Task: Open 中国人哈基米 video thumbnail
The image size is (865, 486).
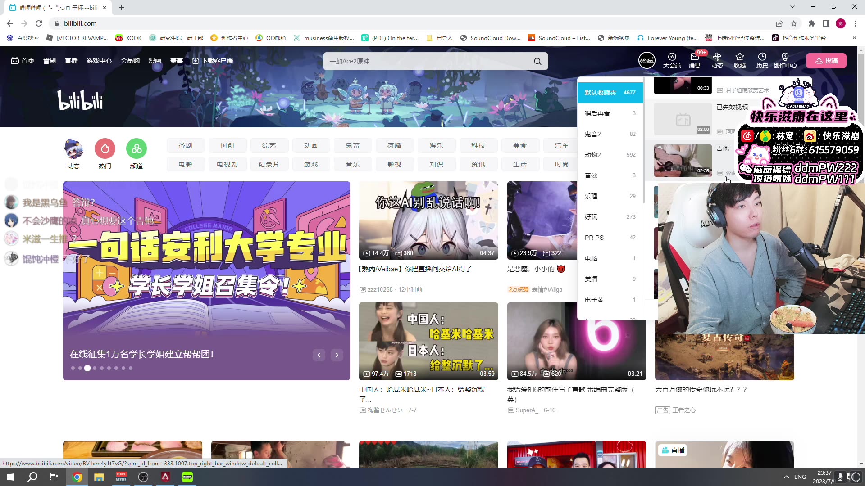Action: (428, 341)
